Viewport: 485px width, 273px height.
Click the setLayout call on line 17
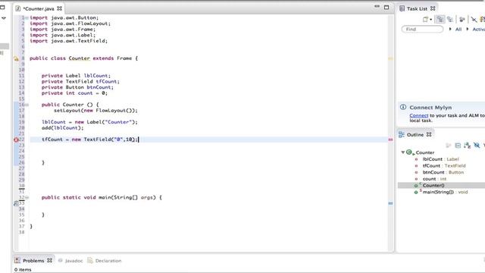[96, 111]
